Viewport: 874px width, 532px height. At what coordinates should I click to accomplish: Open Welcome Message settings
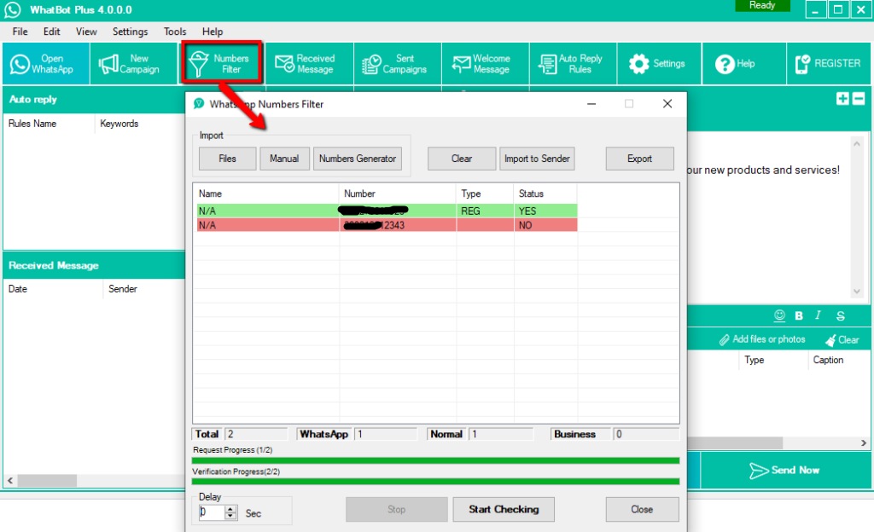tap(485, 64)
